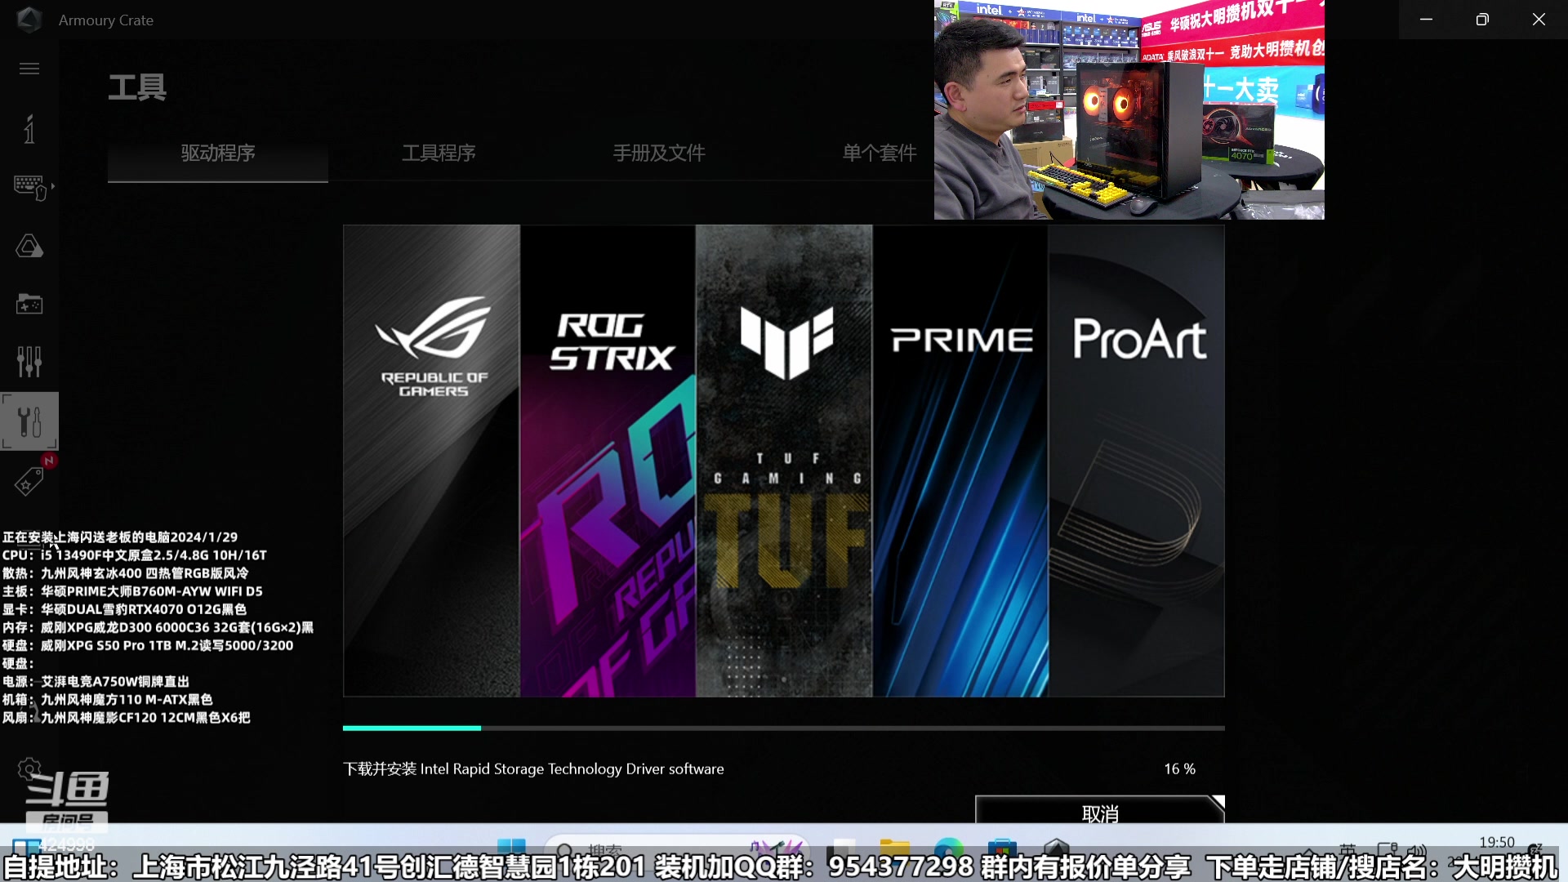Switch to 工具程序 tab
Image resolution: width=1568 pixels, height=882 pixels.
[439, 153]
